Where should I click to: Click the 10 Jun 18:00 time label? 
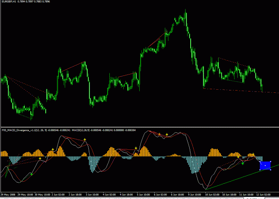tap(229, 195)
